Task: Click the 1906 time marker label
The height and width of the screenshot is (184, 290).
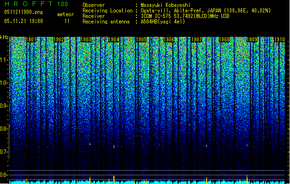Action: coord(169,40)
